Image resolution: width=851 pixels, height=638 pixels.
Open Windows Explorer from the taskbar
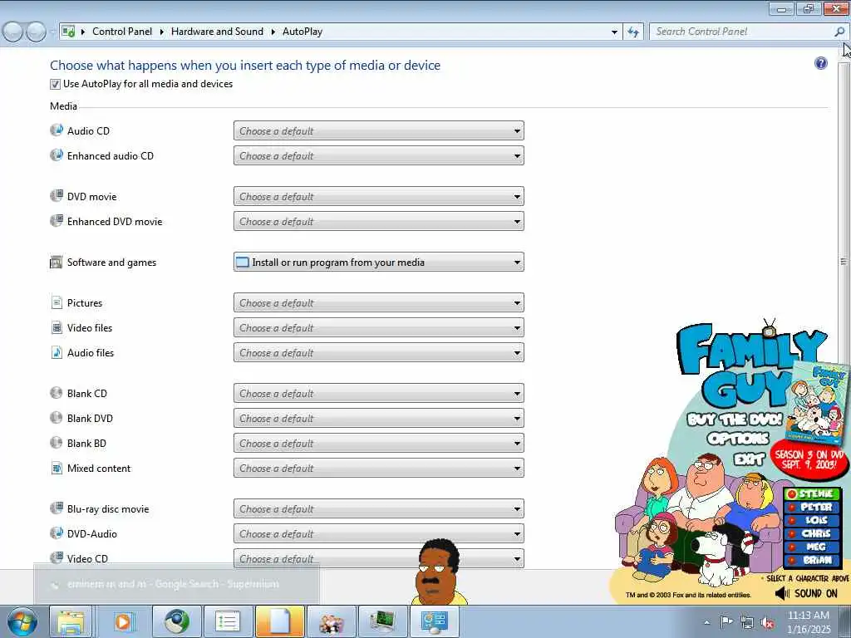tap(71, 621)
